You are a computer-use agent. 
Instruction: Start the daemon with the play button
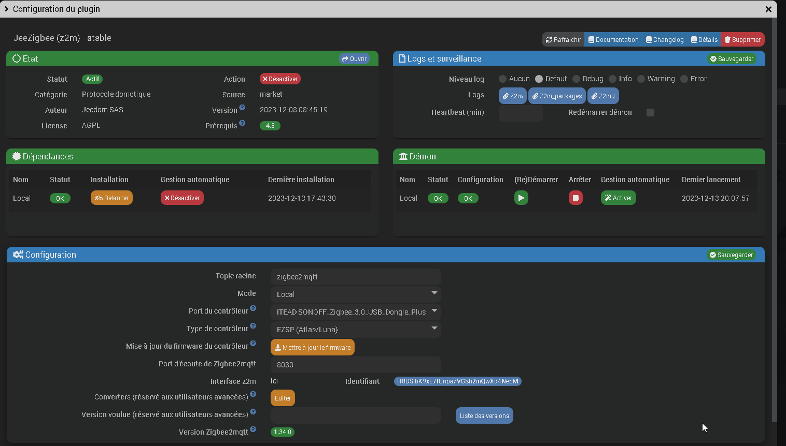tap(521, 198)
